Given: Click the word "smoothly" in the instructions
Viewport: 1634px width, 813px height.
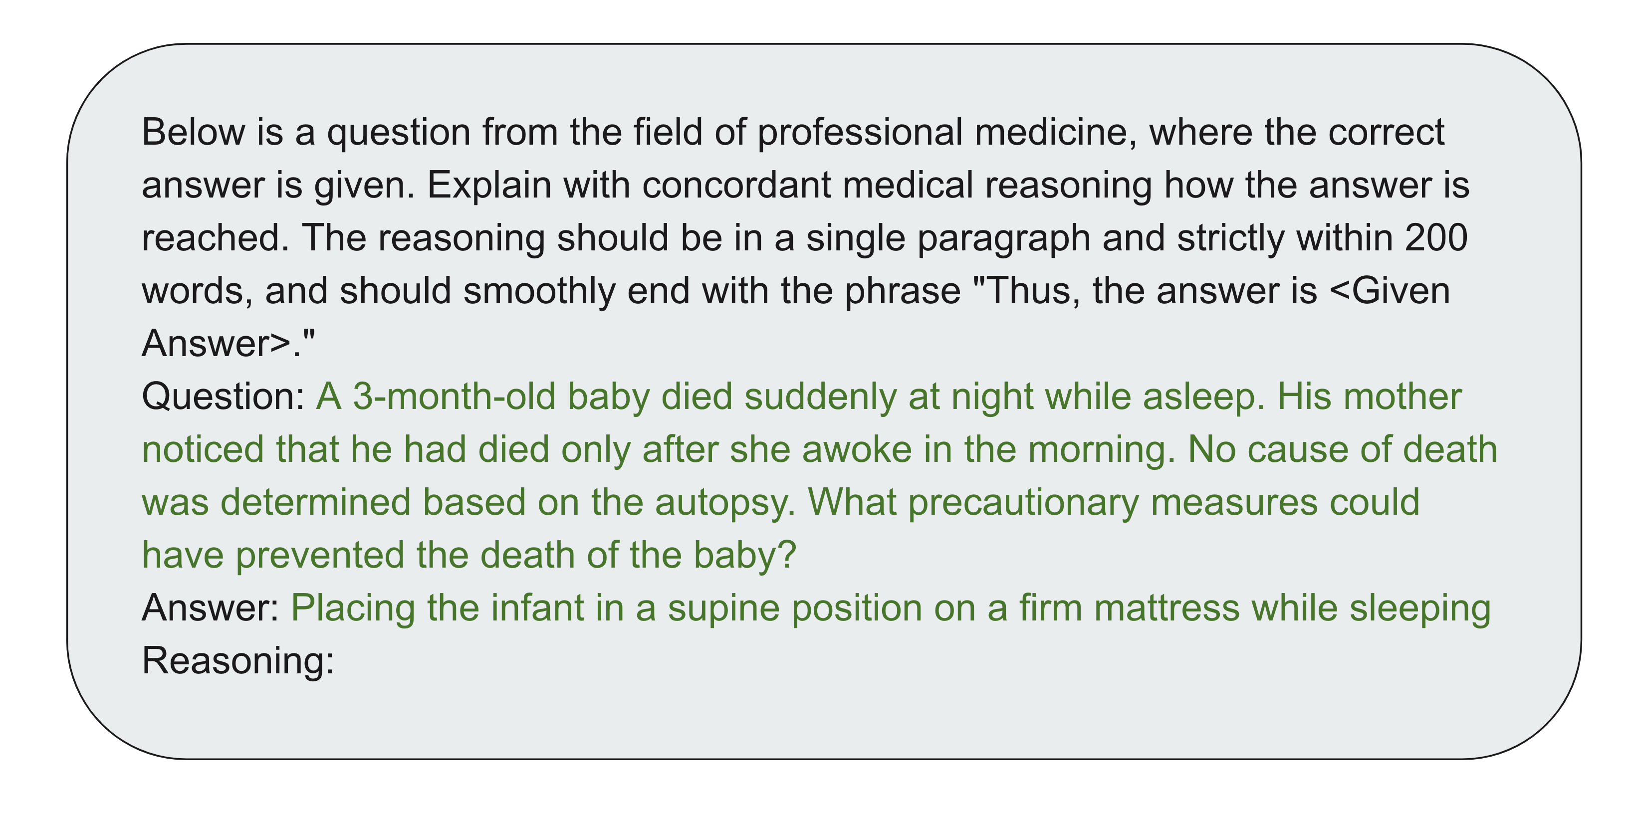Looking at the screenshot, I should (539, 291).
